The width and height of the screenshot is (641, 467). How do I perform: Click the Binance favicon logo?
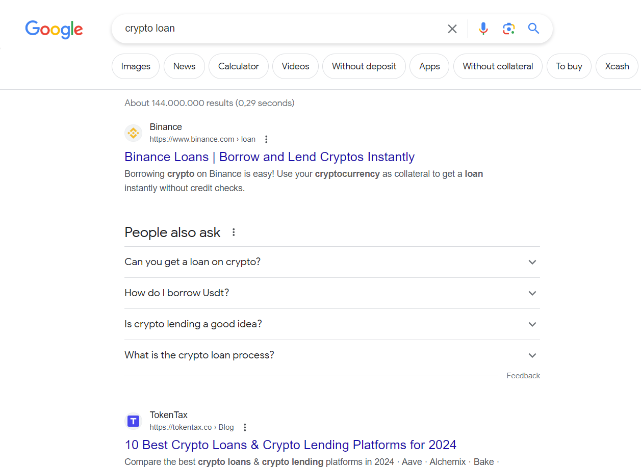133,133
